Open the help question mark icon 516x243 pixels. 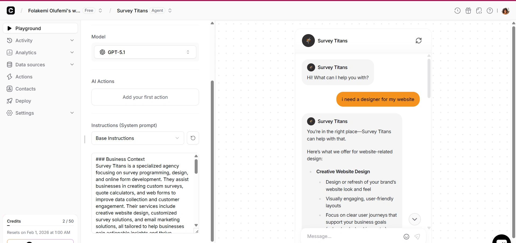[x=490, y=10]
